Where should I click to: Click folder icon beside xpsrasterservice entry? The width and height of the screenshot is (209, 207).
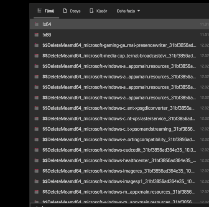click(36, 118)
